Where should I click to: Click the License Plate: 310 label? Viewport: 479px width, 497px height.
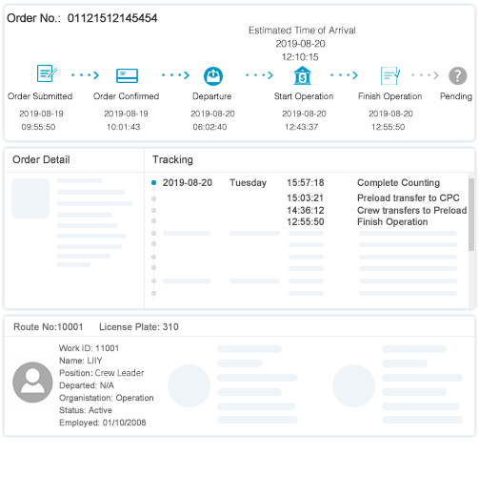coord(139,327)
